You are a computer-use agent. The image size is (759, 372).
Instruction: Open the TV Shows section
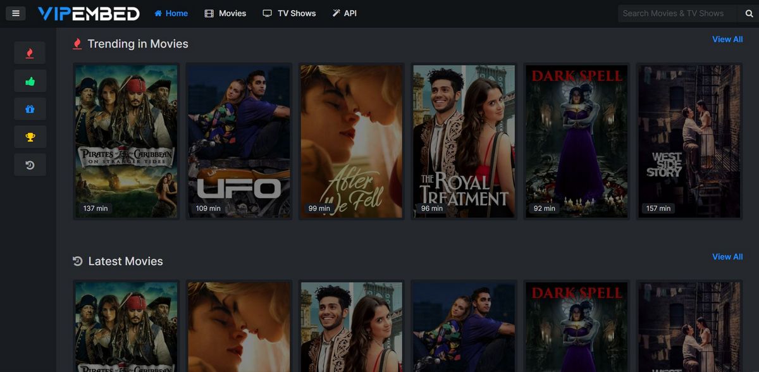(289, 13)
